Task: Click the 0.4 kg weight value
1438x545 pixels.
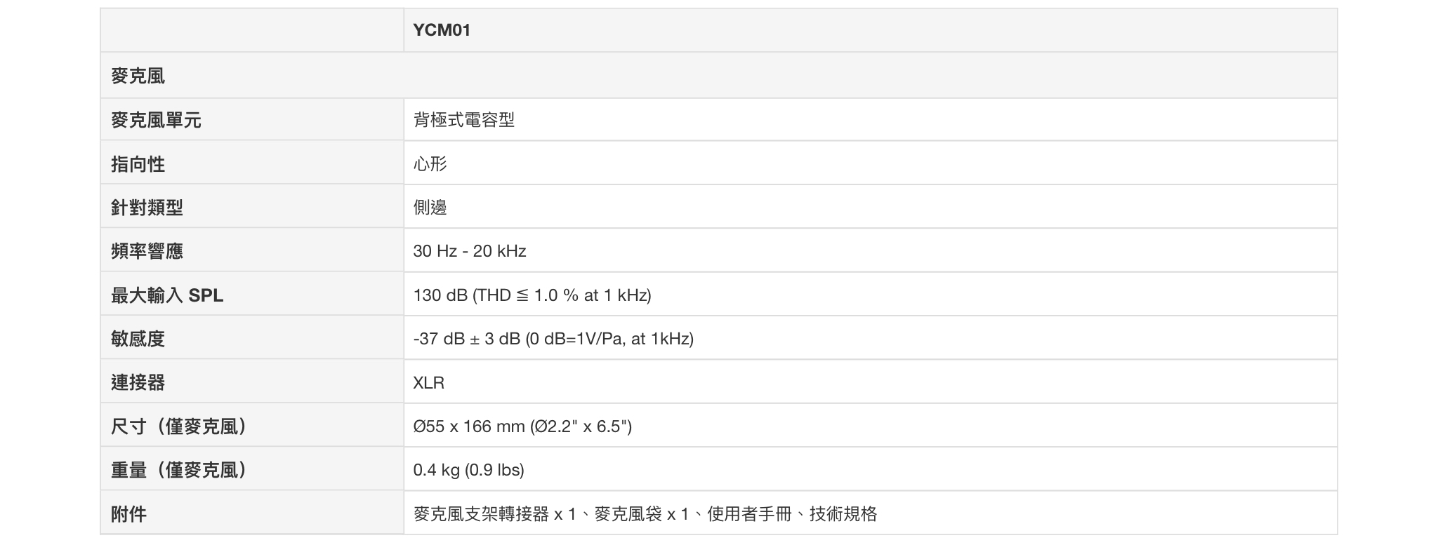Action: (x=468, y=470)
